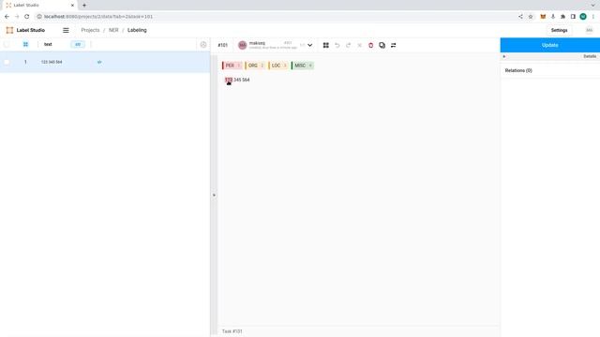Screen dimensions: 600x337
Task: Share this page from address bar
Action: 520,17
